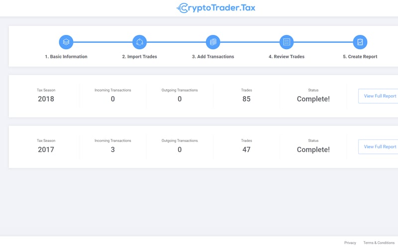Click Outgoing Transactions label in 2018 row
Screen dimensions: 398x249
pyautogui.click(x=180, y=90)
